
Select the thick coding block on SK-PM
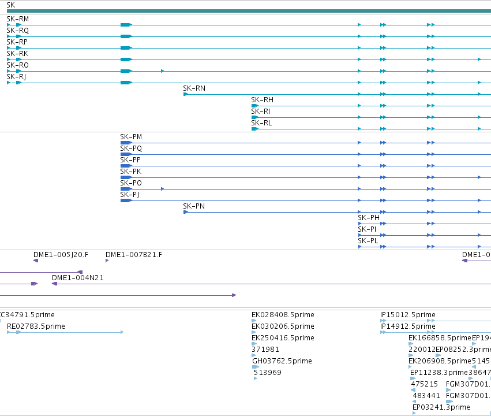click(x=126, y=143)
